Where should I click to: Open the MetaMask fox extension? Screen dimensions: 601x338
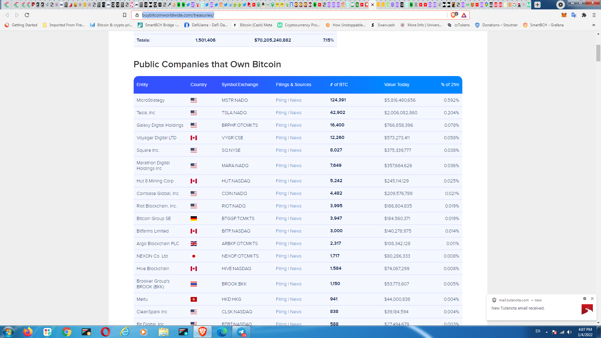(x=564, y=15)
